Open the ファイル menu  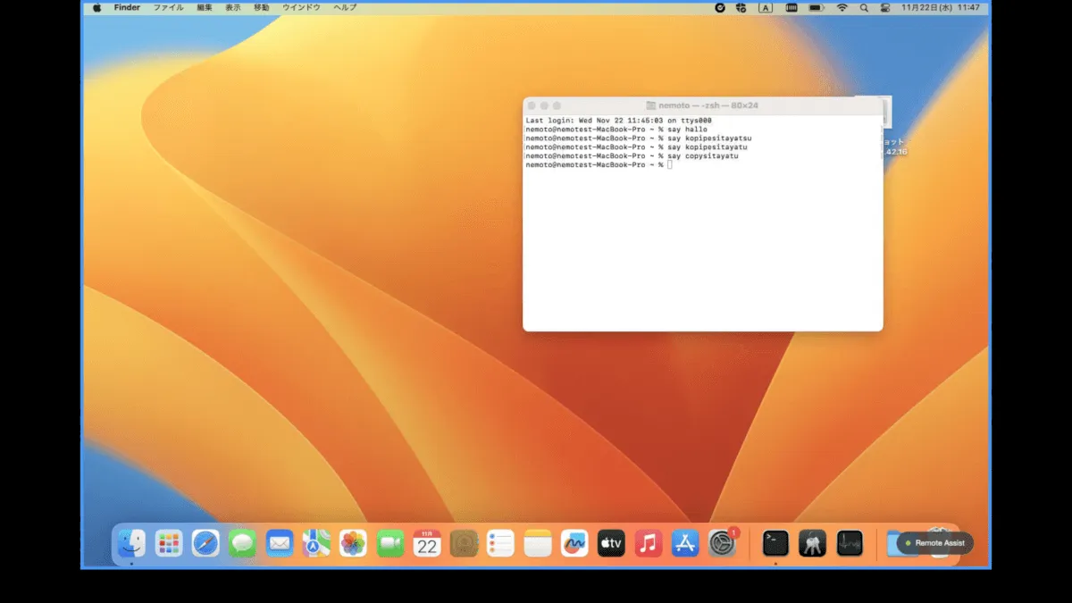tap(168, 7)
